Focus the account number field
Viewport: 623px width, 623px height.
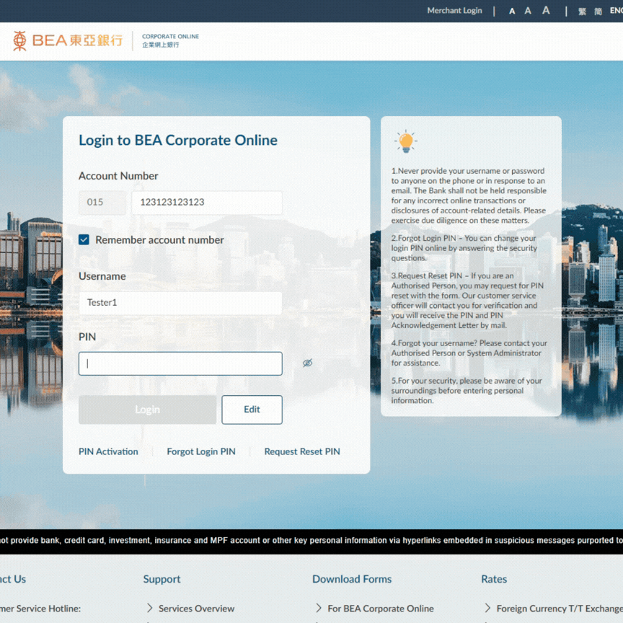[x=207, y=203]
